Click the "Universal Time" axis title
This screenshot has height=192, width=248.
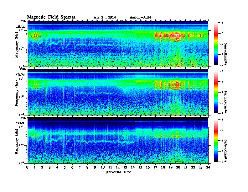[x=118, y=172]
